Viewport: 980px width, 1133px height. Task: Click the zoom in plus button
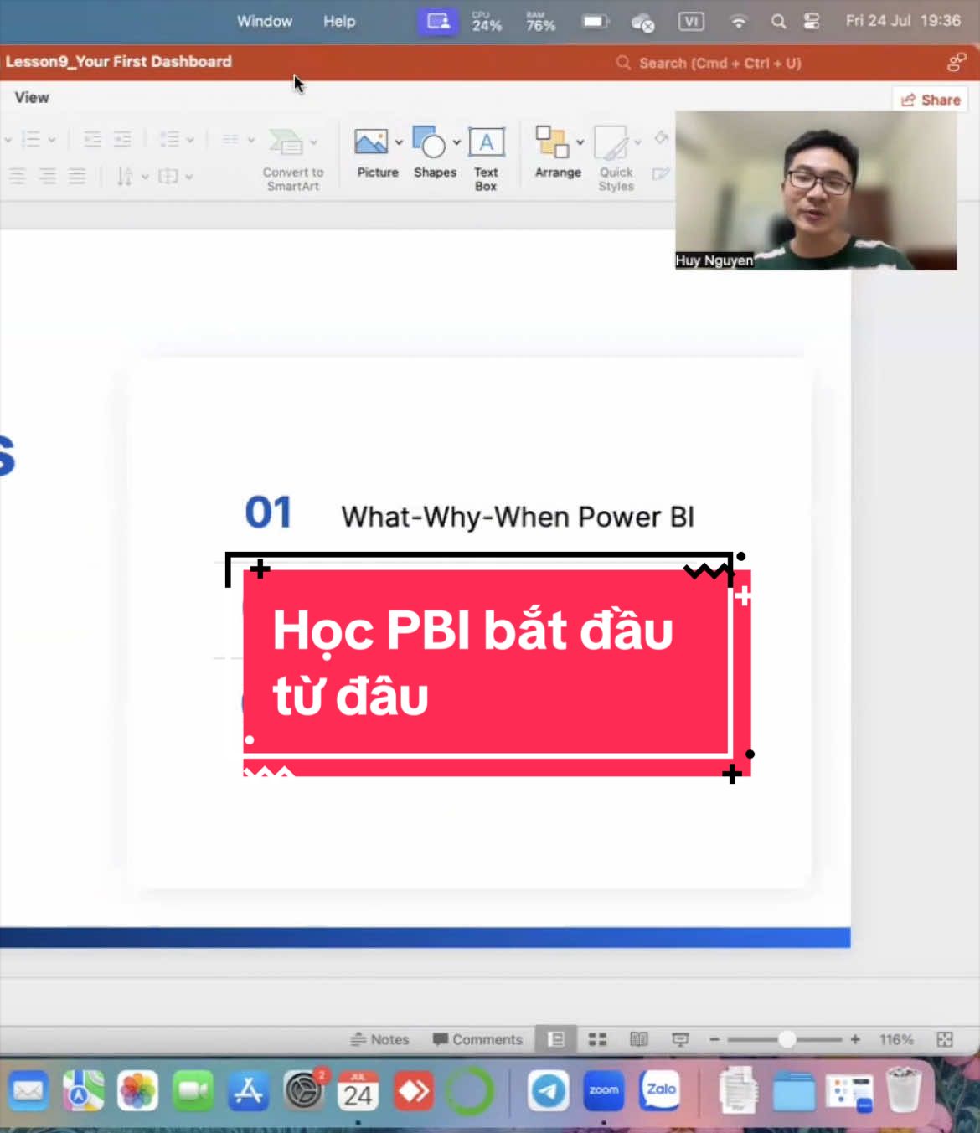click(855, 1039)
